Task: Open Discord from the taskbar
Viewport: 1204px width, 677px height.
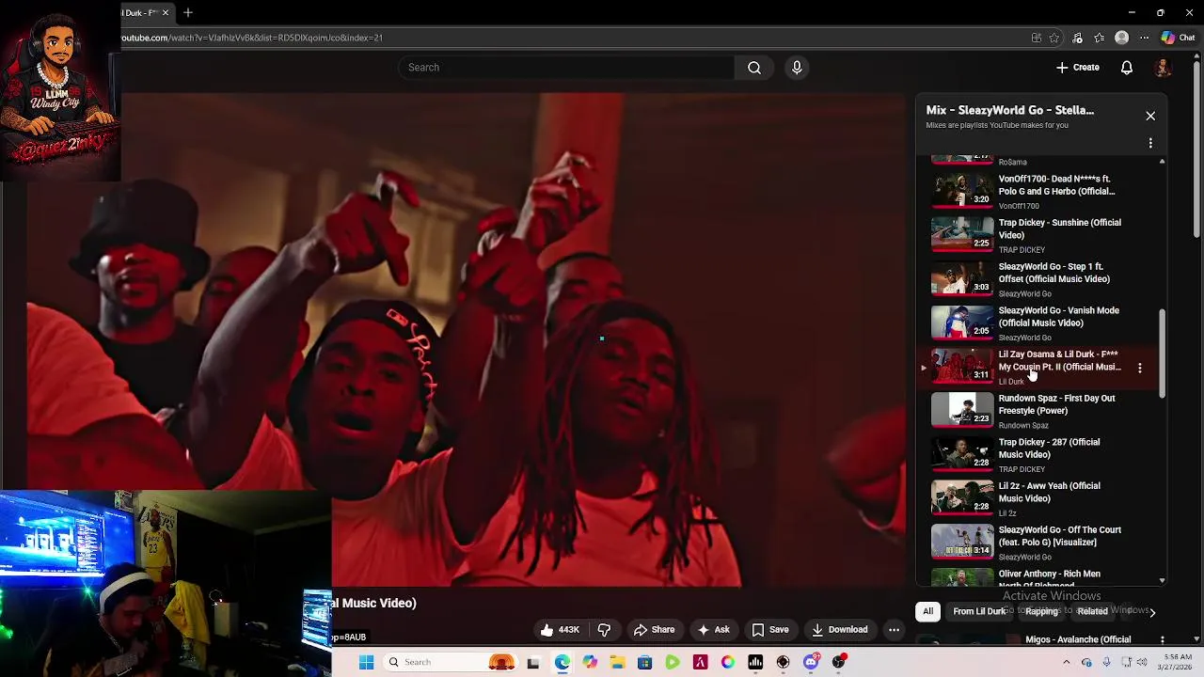Action: [811, 662]
